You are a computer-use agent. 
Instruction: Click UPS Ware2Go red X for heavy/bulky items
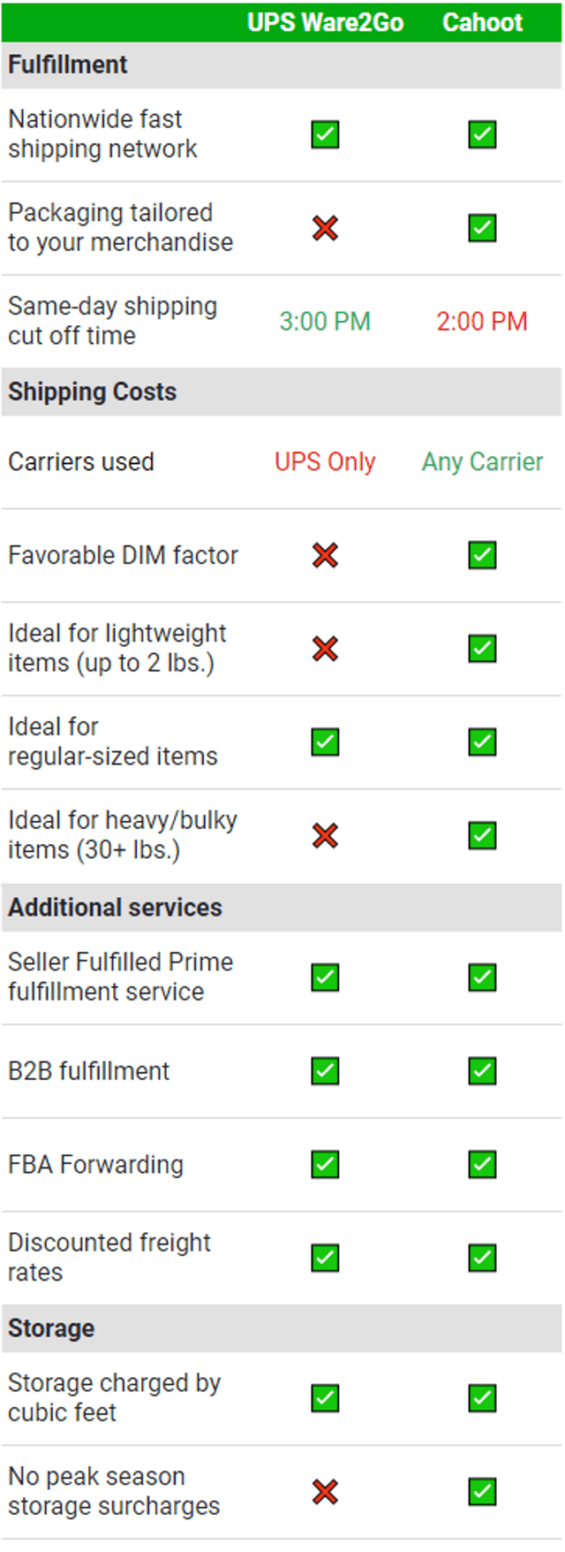pos(325,835)
